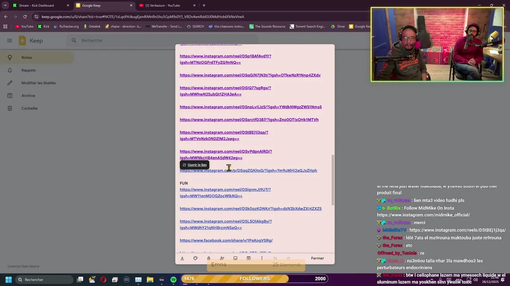Open the DStBEj1j3qa Instagram reel link
Image resolution: width=510 pixels, height=286 pixels.
pos(224,135)
